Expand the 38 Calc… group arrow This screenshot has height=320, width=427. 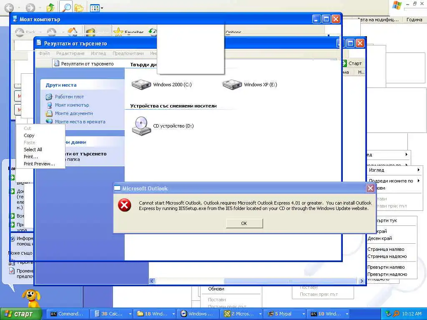[x=130, y=314]
